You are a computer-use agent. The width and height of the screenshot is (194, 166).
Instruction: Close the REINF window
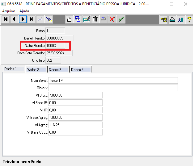point(186,4)
